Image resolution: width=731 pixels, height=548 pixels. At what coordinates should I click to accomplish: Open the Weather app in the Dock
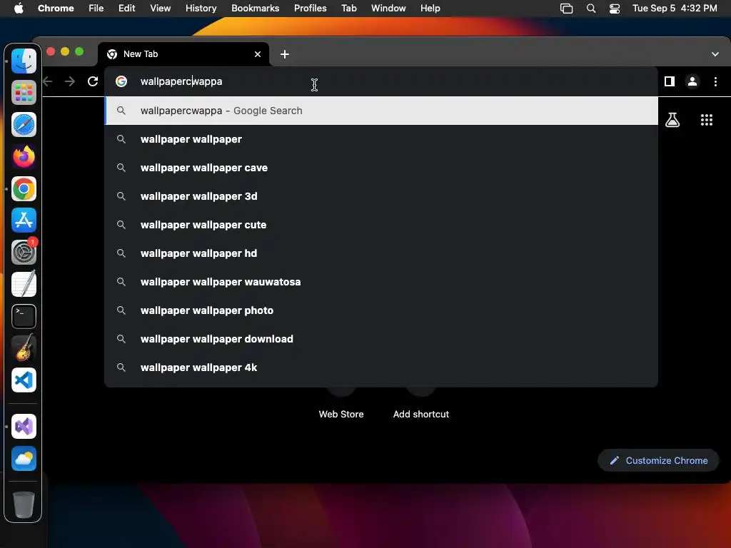pos(24,459)
